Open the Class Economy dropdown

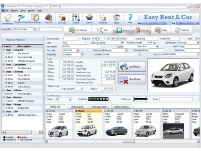[x=122, y=43]
